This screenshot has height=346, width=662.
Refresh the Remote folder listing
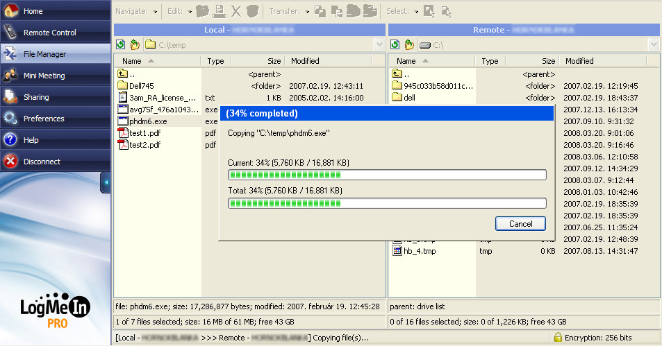tap(395, 44)
